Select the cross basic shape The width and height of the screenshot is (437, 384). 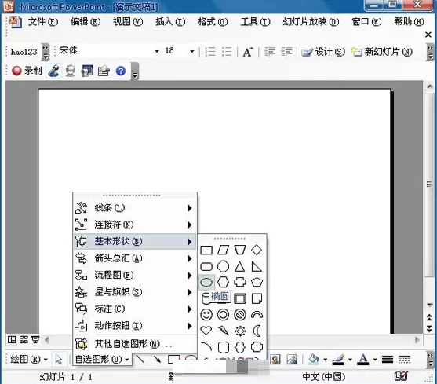pyautogui.click(x=240, y=282)
